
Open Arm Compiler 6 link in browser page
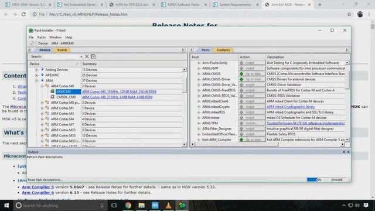click(x=37, y=192)
